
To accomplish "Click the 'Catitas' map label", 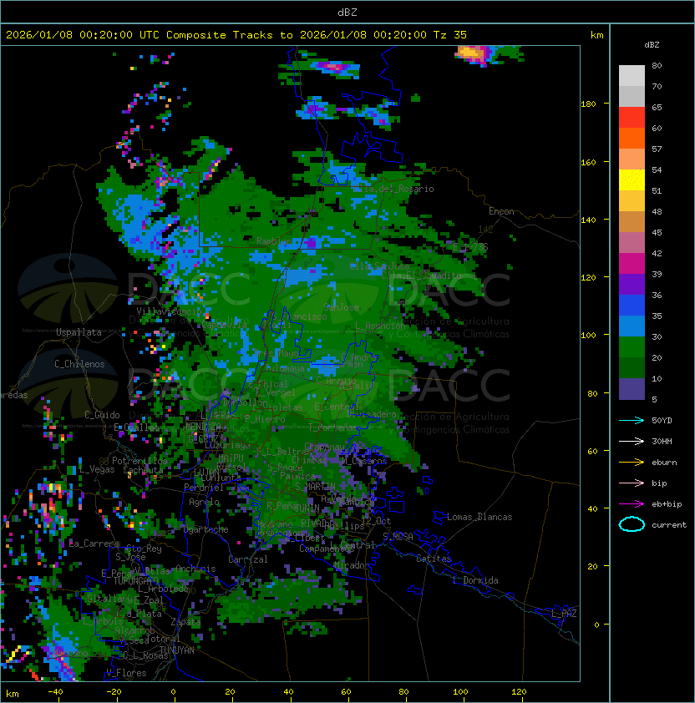I will tap(434, 559).
